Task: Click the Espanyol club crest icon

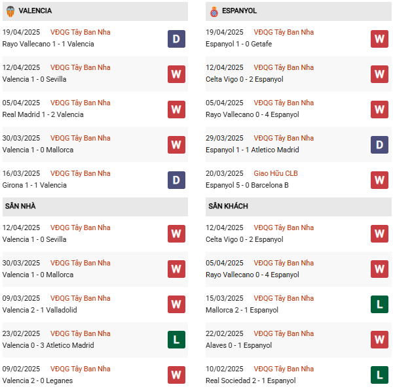Action: (214, 11)
